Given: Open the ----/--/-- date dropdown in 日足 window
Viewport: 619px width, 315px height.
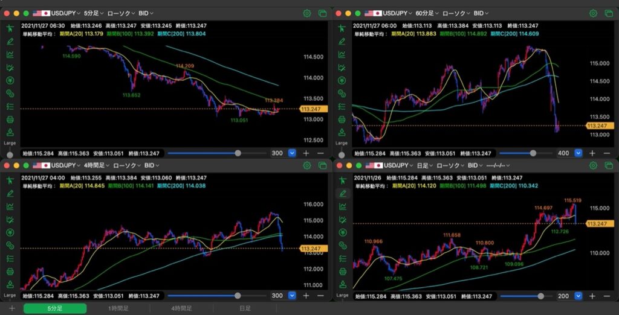Looking at the screenshot, I should pos(499,165).
